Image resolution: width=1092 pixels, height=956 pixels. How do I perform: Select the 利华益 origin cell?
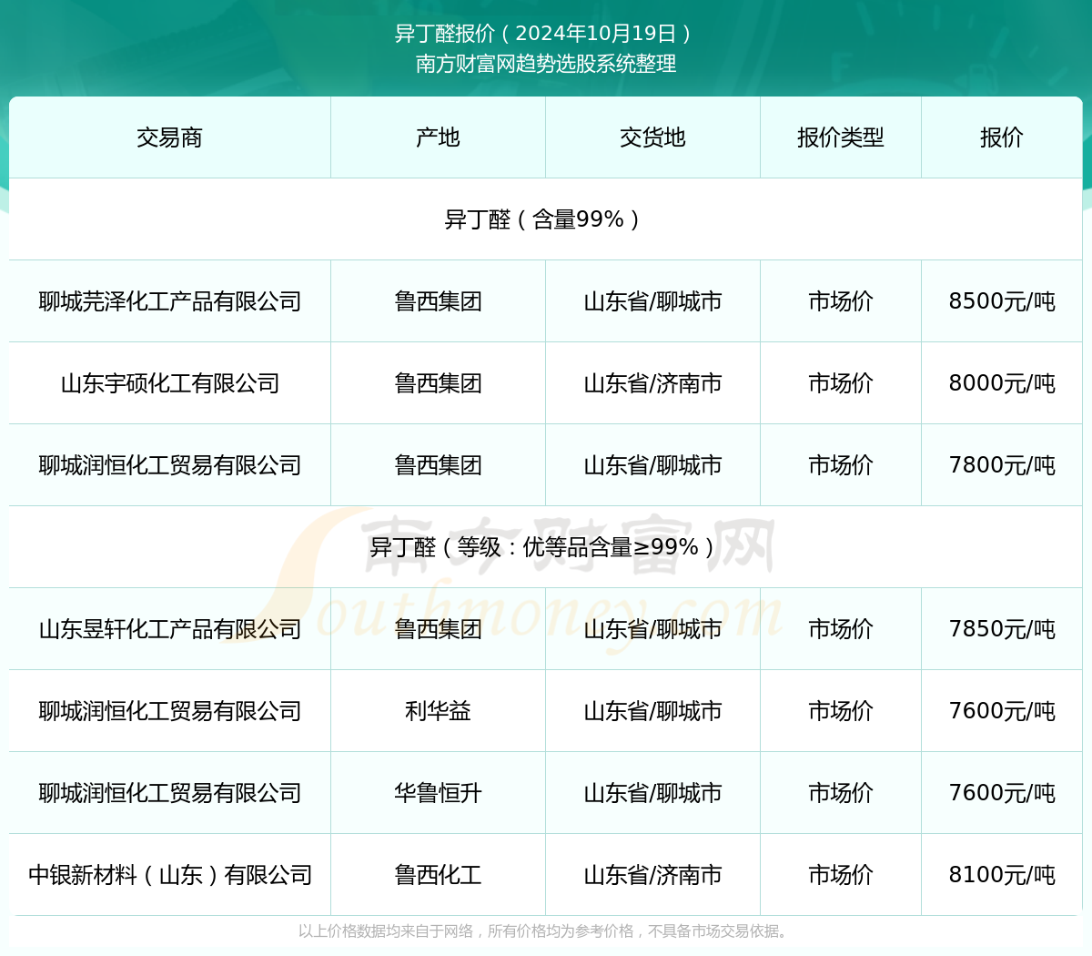(x=438, y=711)
